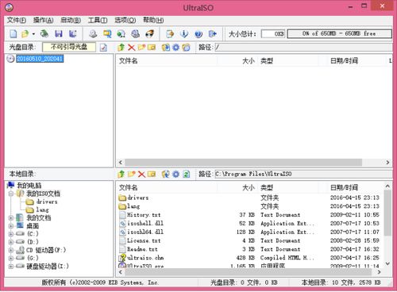The image size is (397, 292).
Task: Expand the 硬盘驱动器(I:) node
Action: (11, 266)
